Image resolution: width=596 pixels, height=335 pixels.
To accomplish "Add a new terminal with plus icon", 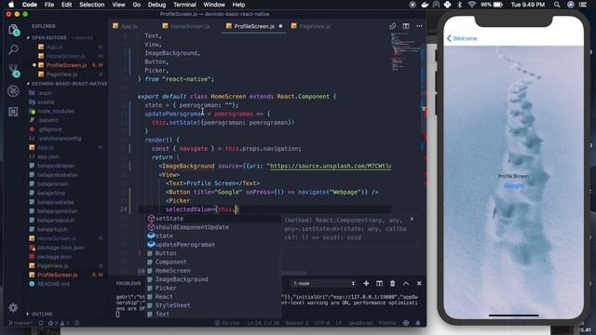I will coord(366,283).
